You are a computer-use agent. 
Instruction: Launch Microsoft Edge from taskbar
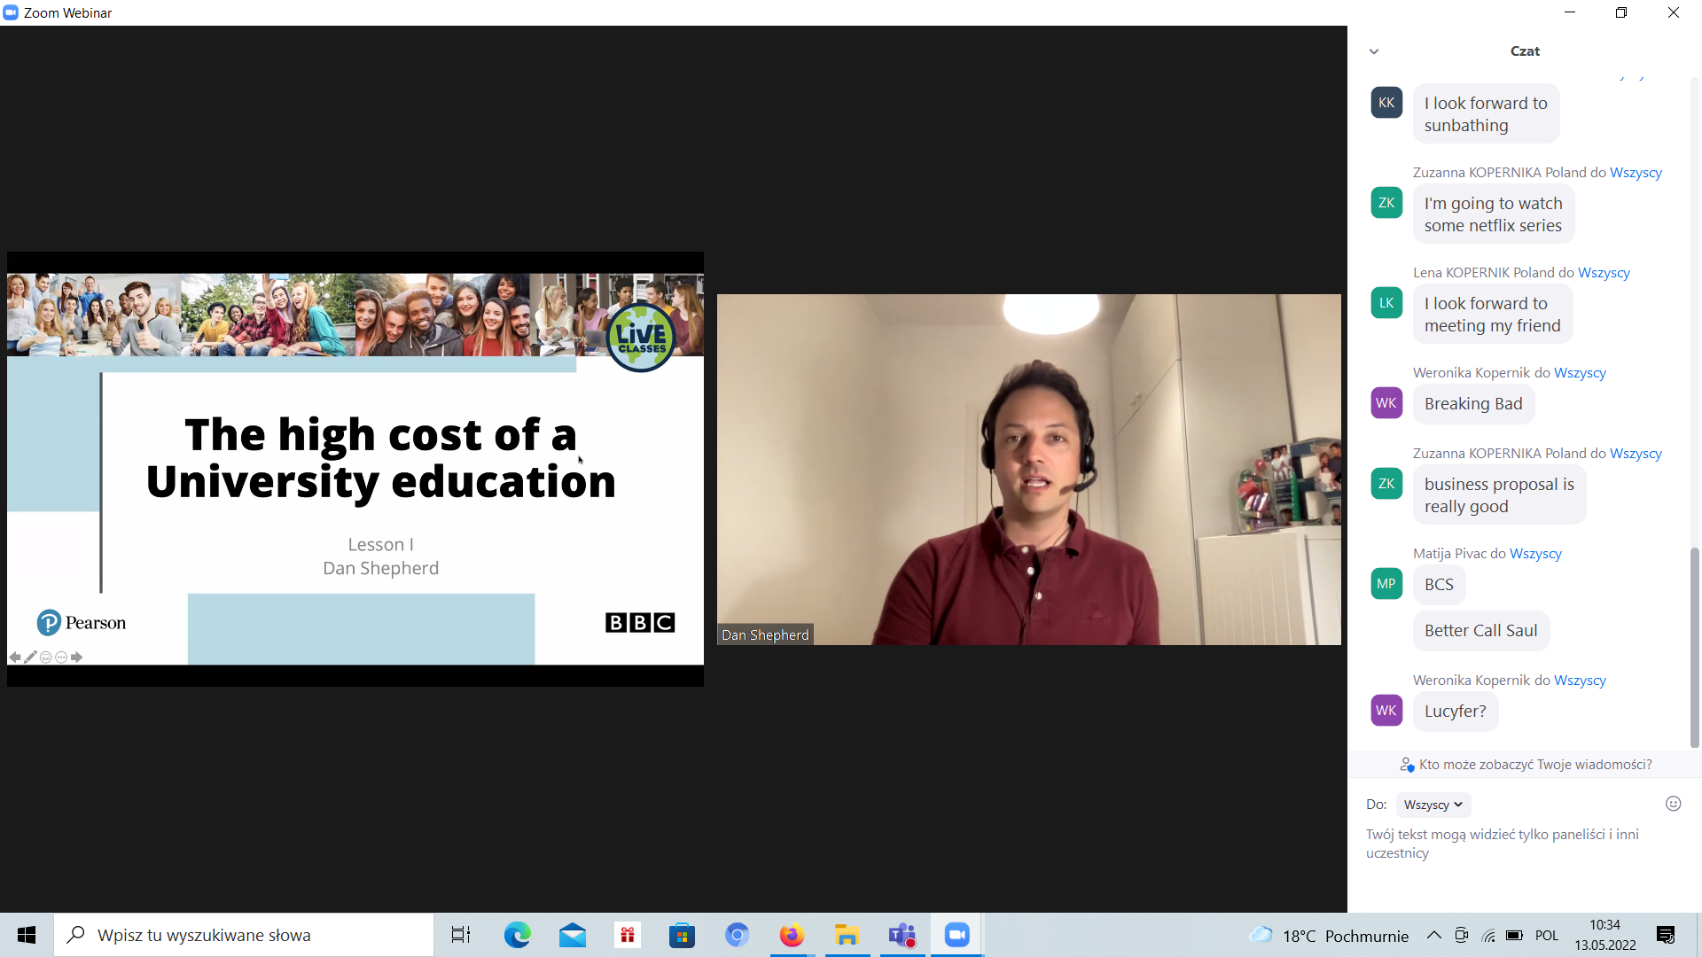[x=517, y=935]
